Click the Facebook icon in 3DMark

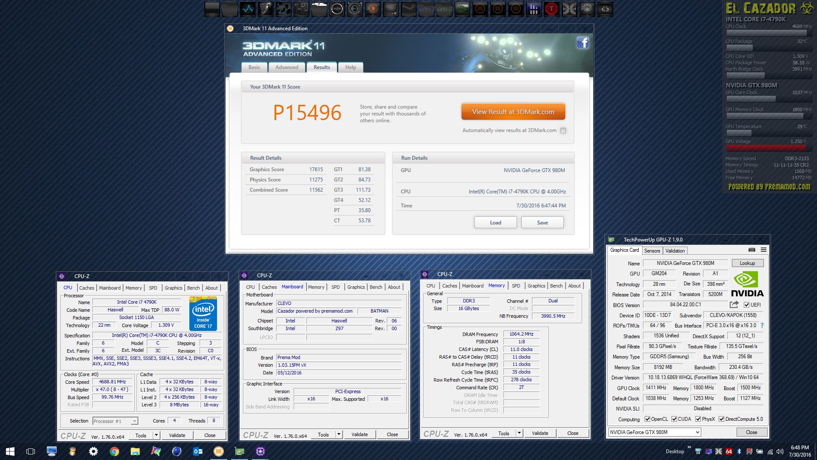click(583, 43)
